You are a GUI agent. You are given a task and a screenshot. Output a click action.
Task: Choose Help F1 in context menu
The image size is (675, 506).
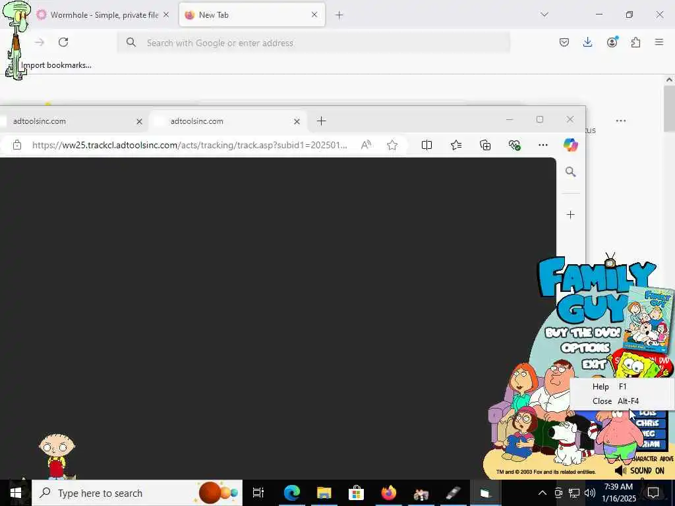coord(622,386)
